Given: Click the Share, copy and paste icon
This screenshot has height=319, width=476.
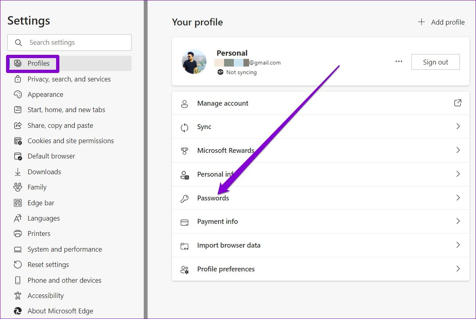Looking at the screenshot, I should (18, 125).
